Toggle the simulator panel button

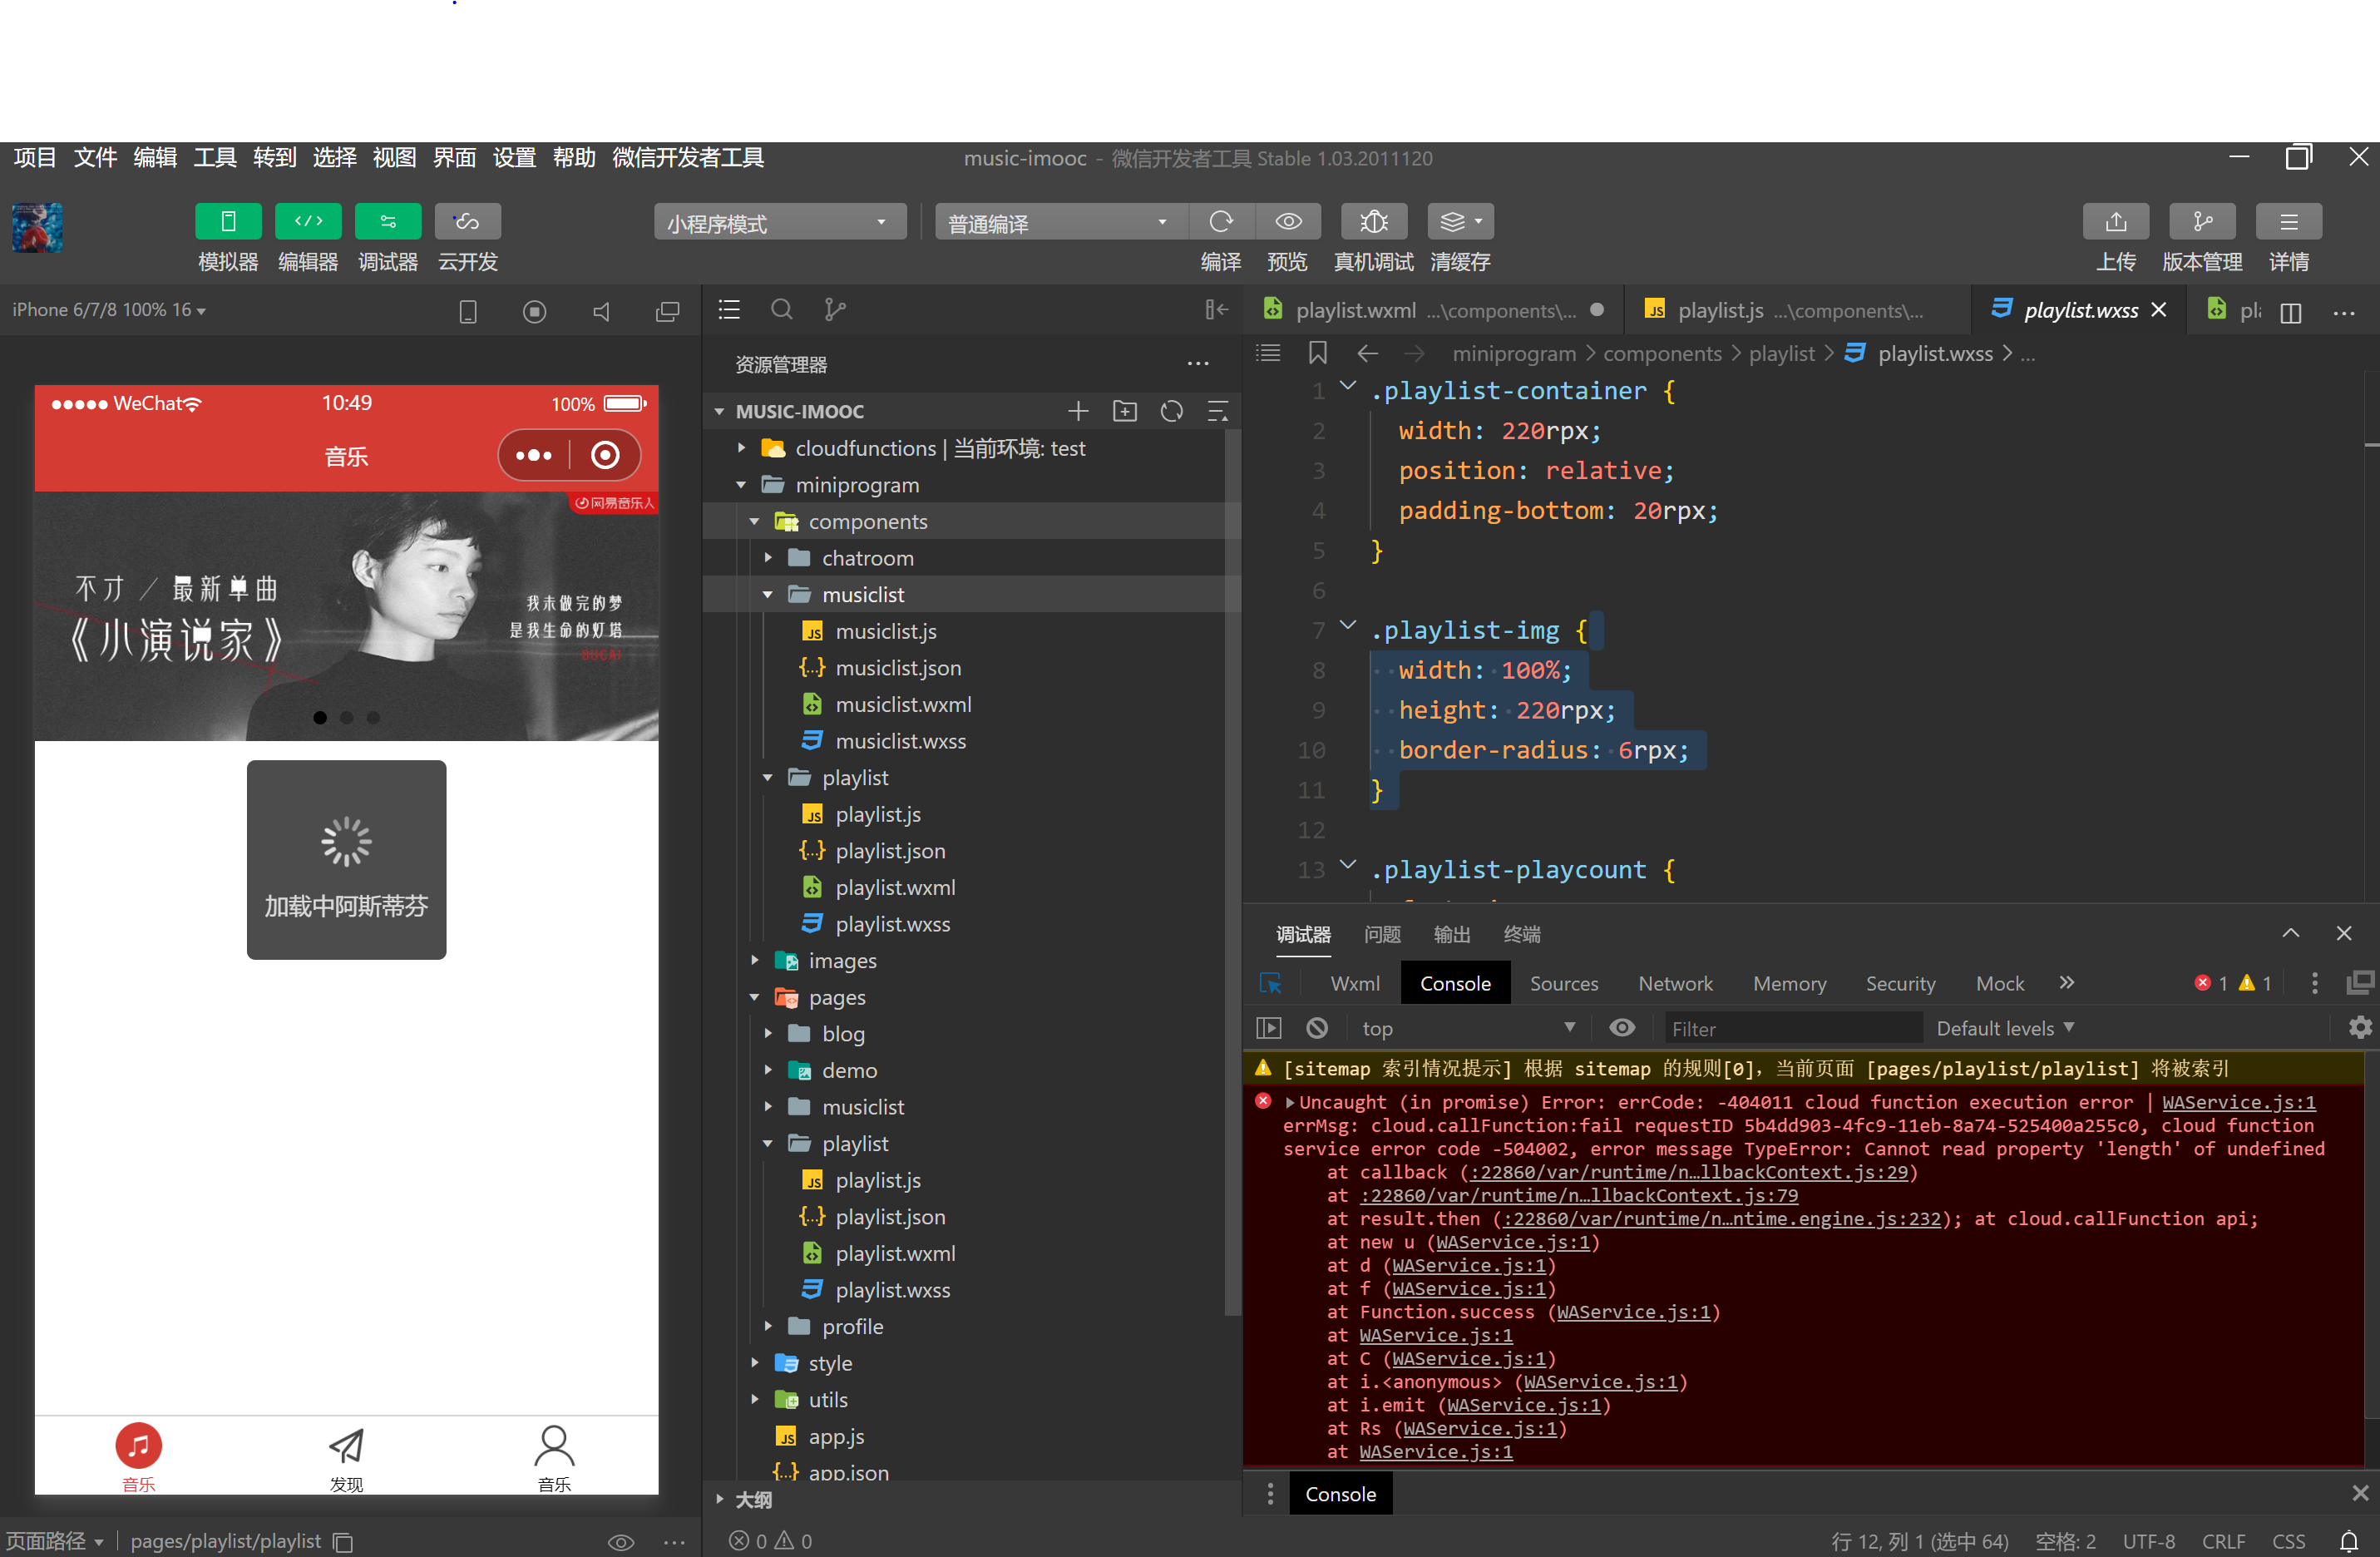point(228,221)
